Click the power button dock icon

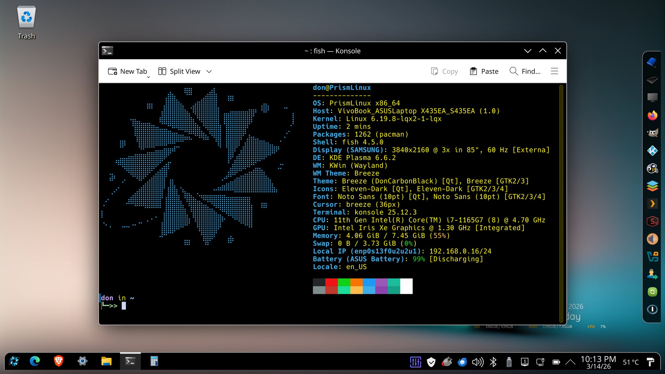tap(652, 309)
